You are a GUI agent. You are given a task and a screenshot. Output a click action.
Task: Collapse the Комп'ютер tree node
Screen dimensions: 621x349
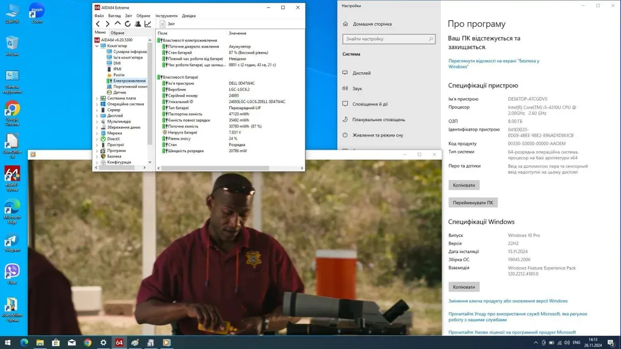coord(97,46)
